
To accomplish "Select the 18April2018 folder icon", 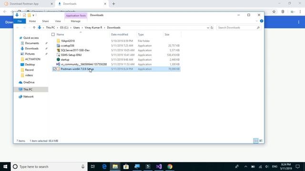I will [x=58, y=41].
